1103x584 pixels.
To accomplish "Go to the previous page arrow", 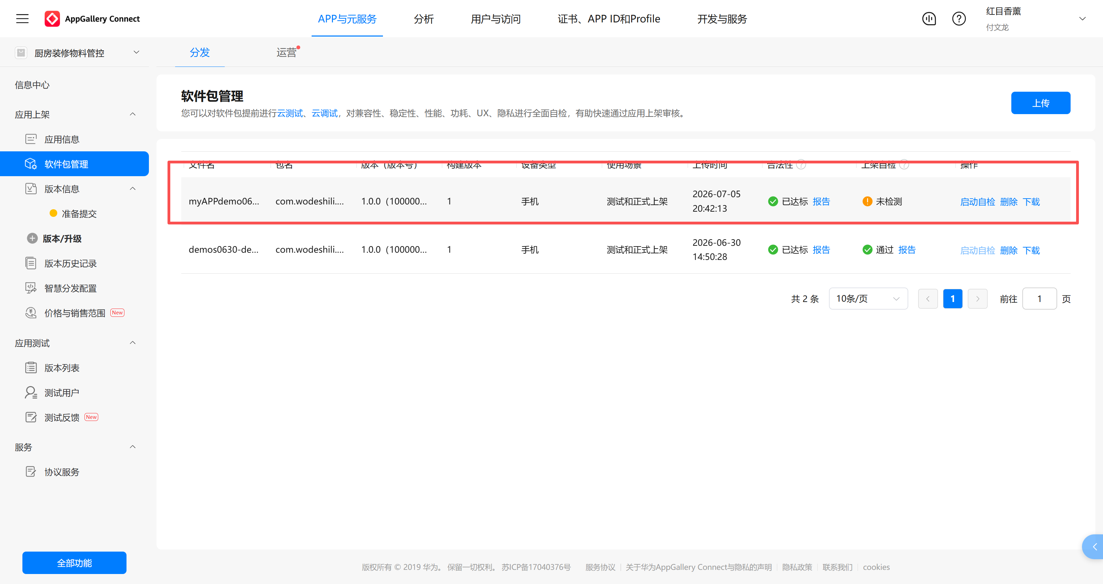I will click(x=928, y=299).
